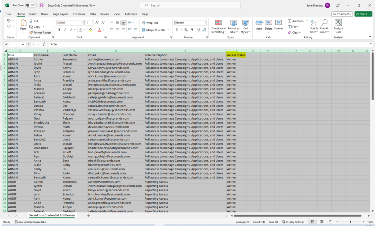Open Find & Select menu
The height and width of the screenshot is (226, 375).
point(324,27)
